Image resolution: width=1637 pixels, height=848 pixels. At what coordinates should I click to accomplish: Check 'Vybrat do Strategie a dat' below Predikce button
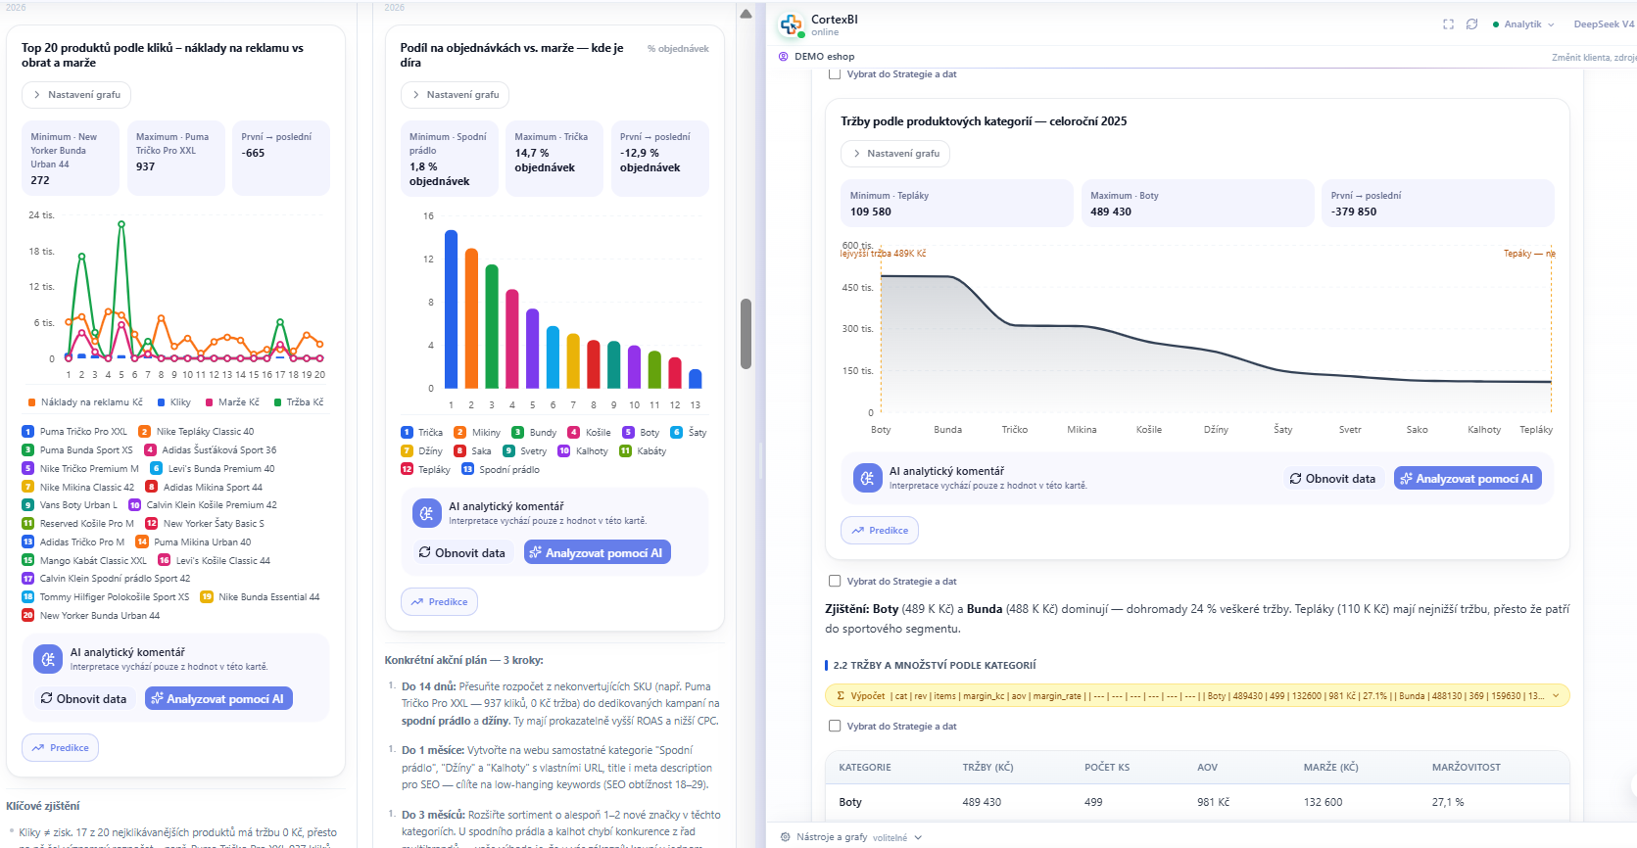[x=835, y=582]
